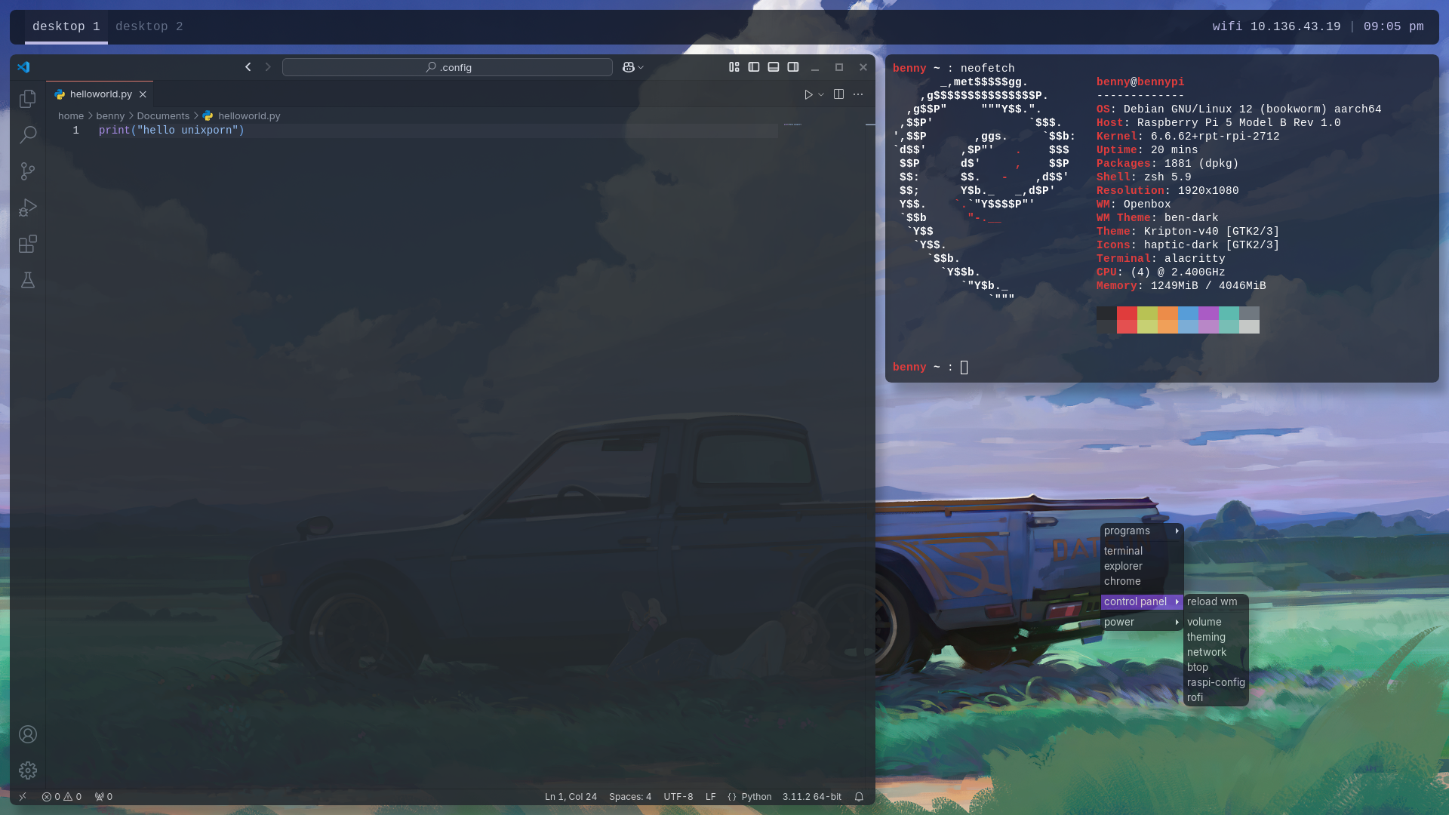
Task: Launch terminal from the menu
Action: click(x=1142, y=551)
